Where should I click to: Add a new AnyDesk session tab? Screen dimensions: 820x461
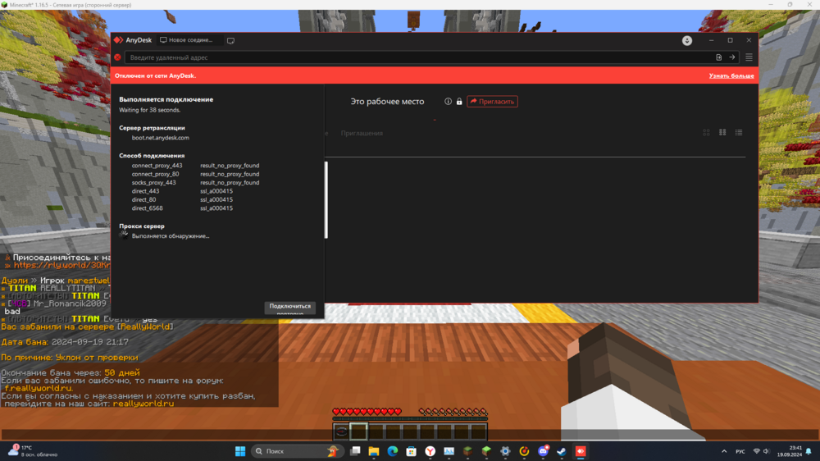pyautogui.click(x=230, y=40)
